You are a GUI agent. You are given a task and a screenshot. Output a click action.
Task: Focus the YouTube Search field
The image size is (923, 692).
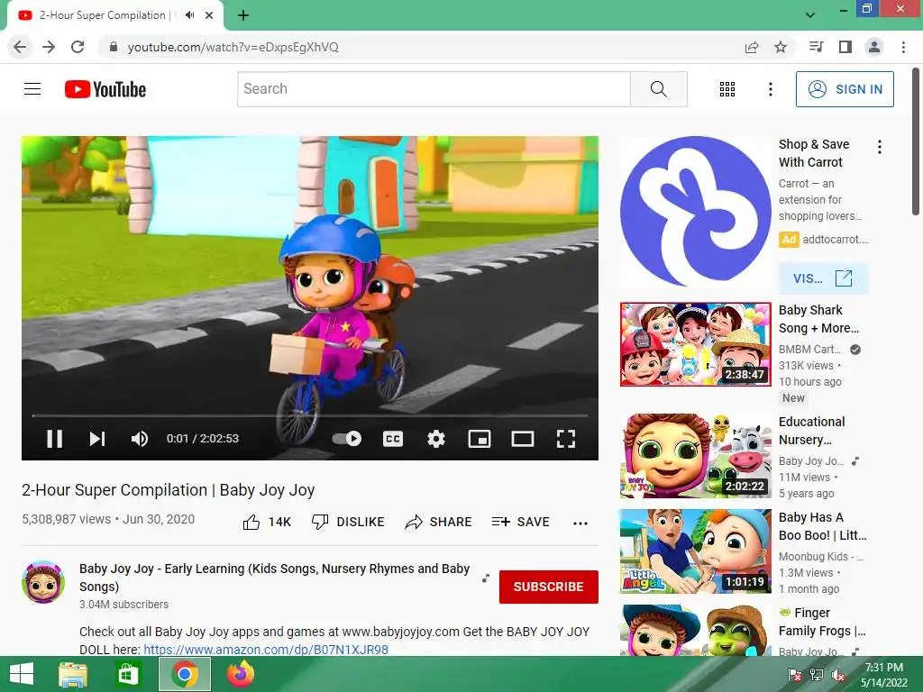434,89
